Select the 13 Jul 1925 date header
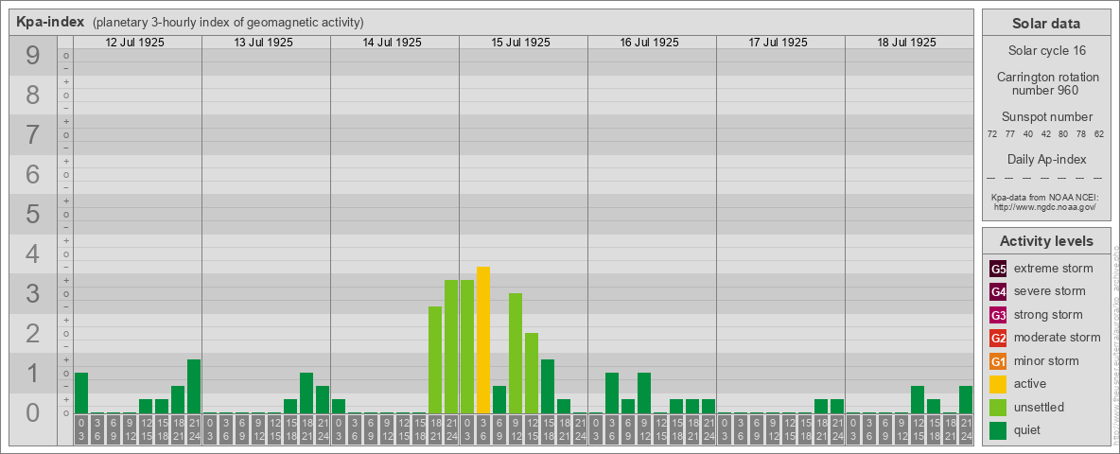 click(x=264, y=43)
